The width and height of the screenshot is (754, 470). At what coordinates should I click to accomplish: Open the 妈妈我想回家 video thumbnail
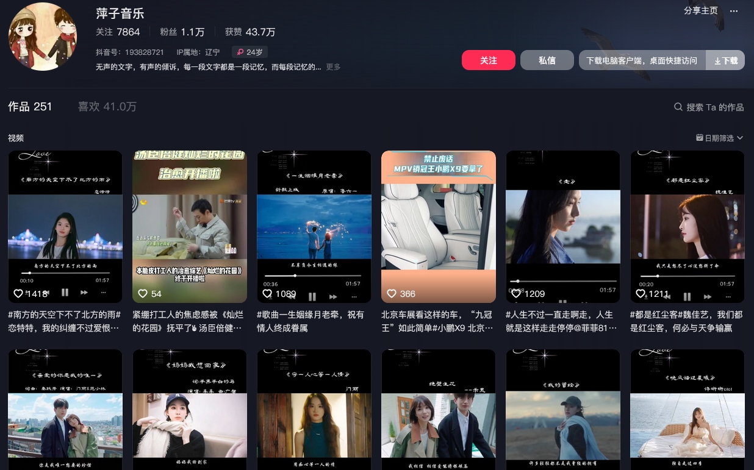[x=190, y=410]
